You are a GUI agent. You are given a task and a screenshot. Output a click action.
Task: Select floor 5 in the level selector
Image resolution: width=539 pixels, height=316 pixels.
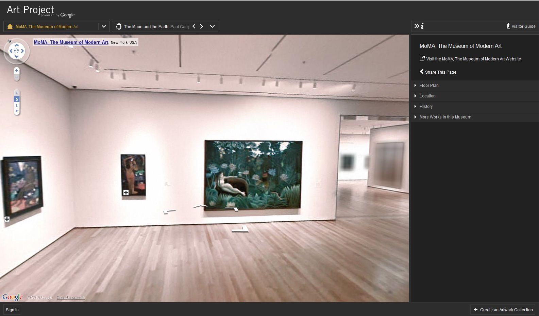click(17, 99)
